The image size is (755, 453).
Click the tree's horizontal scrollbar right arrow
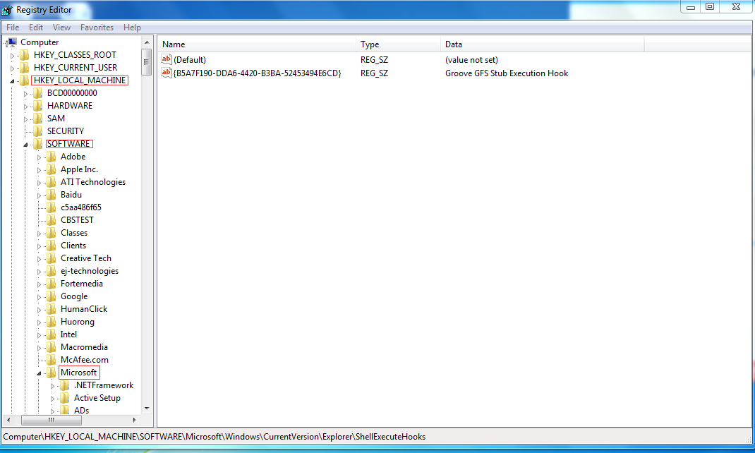coord(135,420)
